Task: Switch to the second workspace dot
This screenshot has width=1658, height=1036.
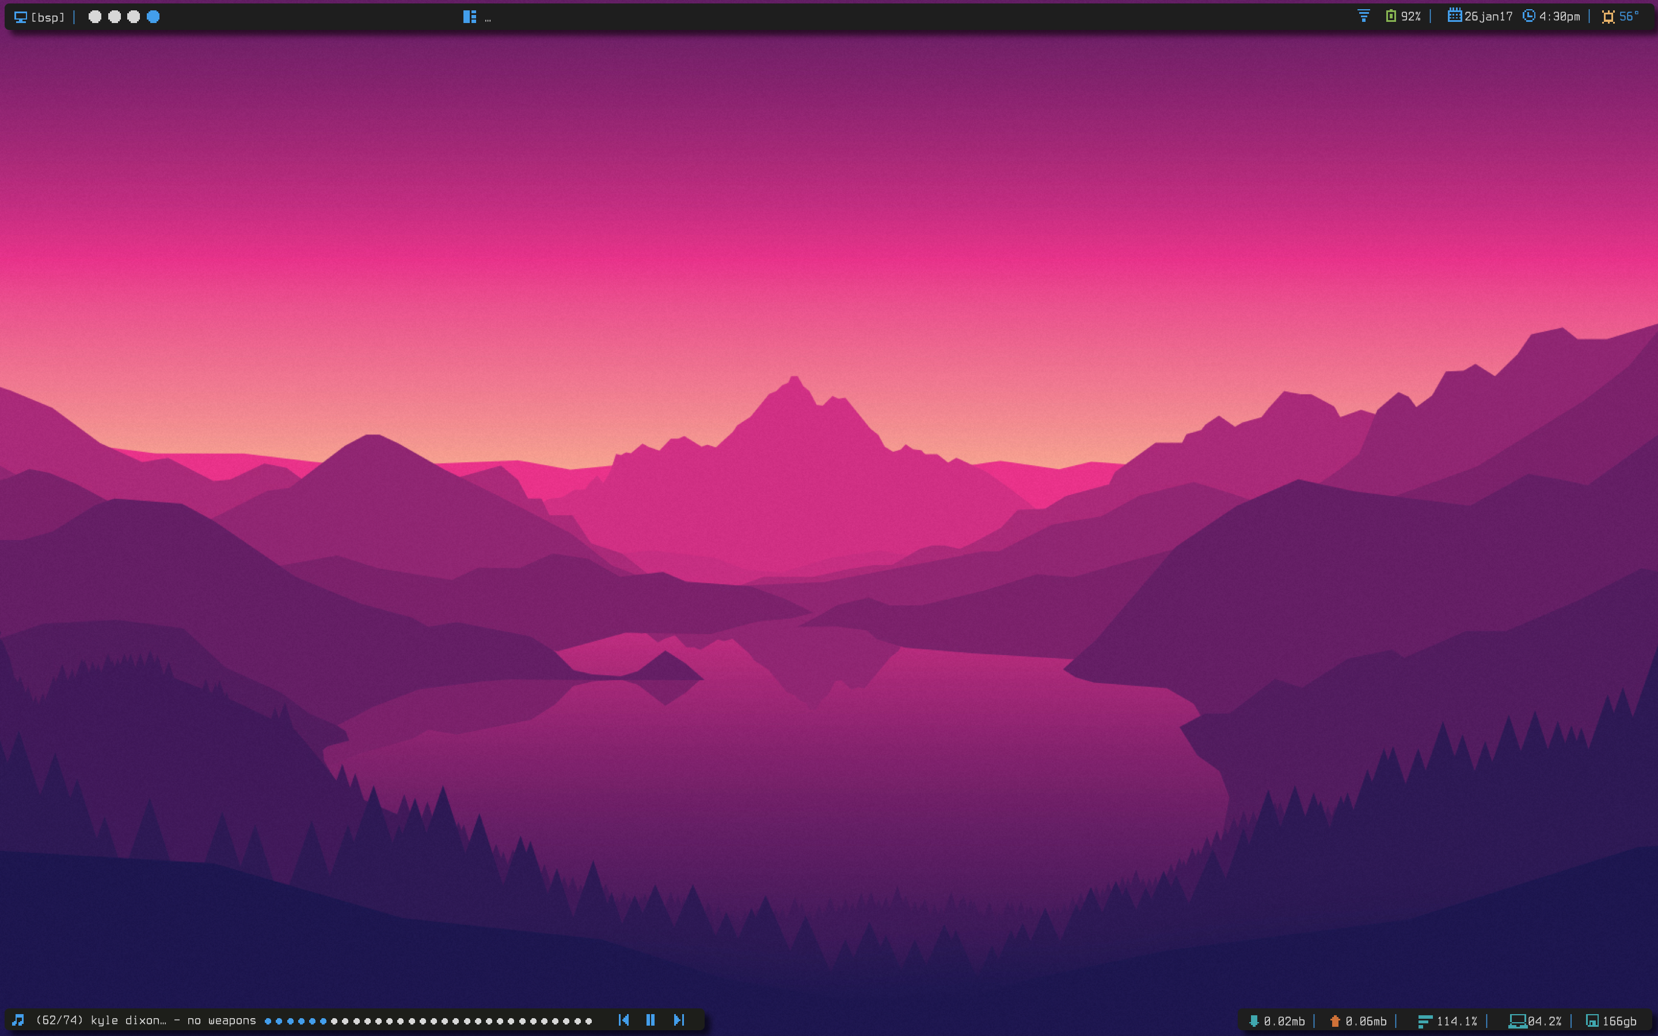Action: 115,17
